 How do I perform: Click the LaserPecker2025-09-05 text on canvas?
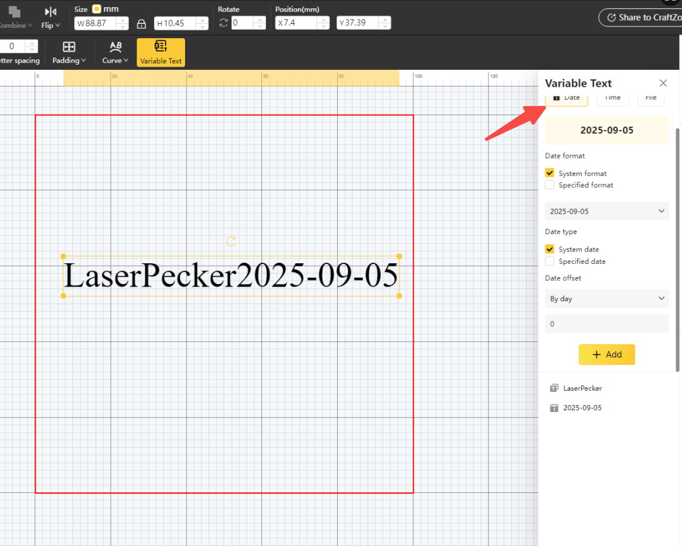coord(231,276)
